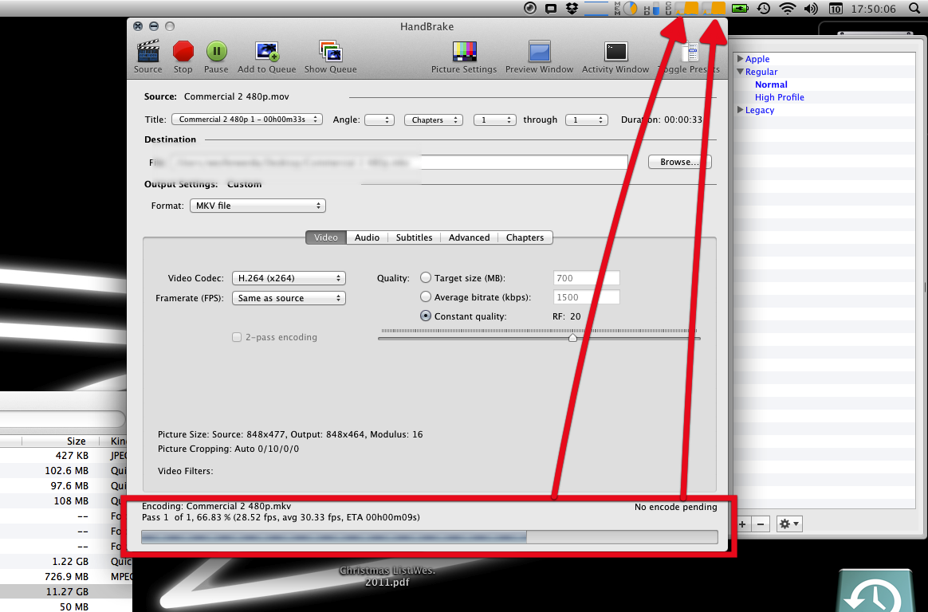Screen dimensions: 928x612
Task: Open Spotlight search in menu bar
Action: [x=914, y=8]
